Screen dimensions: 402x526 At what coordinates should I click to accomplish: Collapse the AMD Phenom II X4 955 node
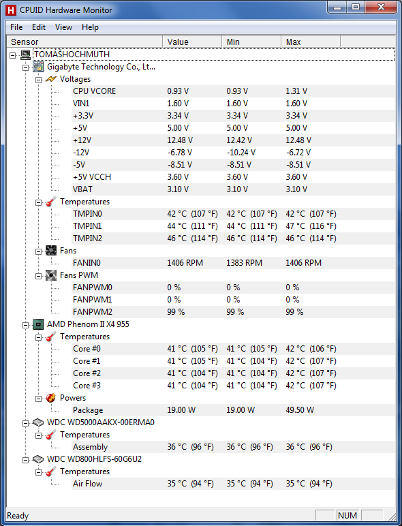coord(25,325)
